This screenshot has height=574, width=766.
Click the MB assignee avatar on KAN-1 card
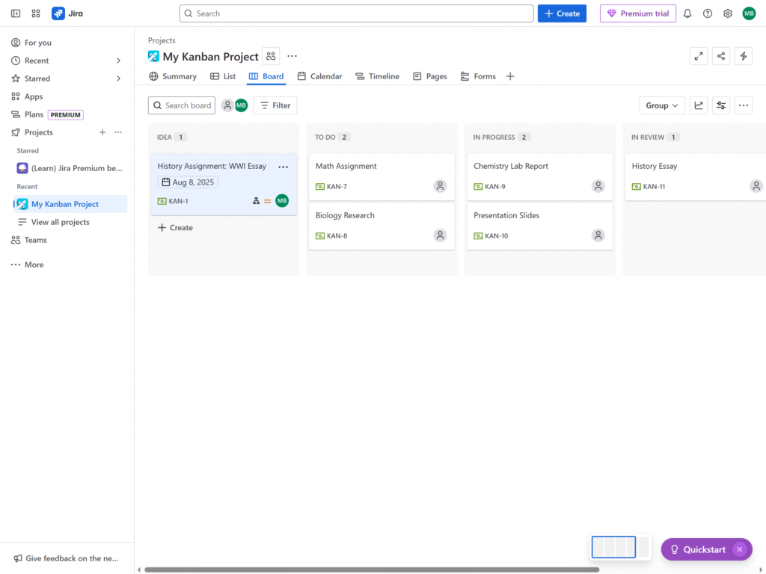click(282, 200)
